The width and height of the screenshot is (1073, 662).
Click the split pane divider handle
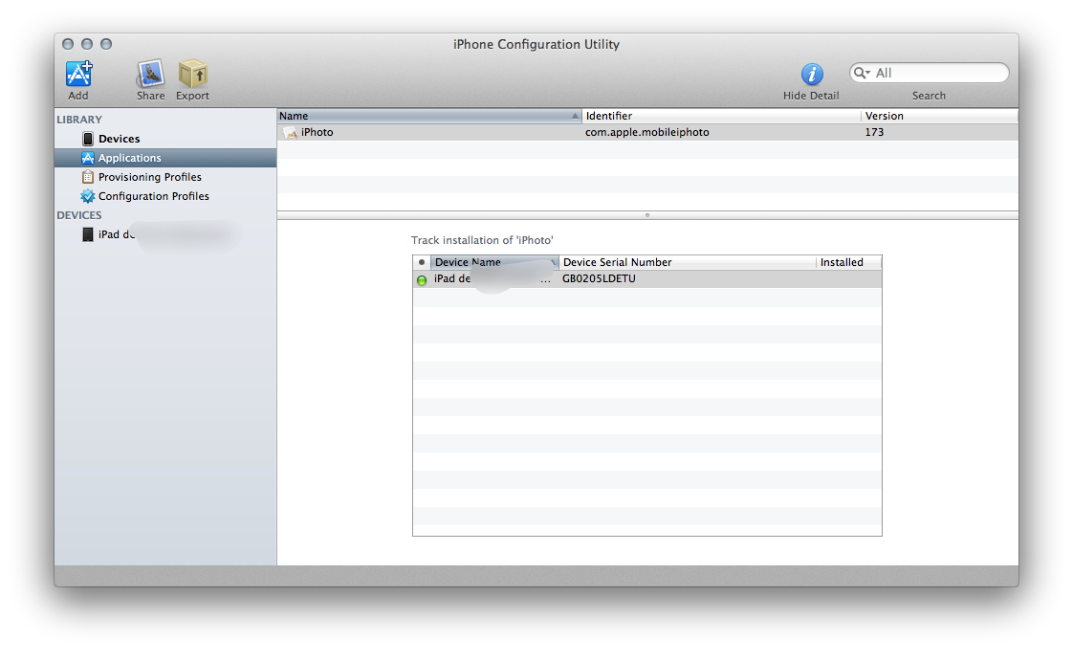click(647, 215)
